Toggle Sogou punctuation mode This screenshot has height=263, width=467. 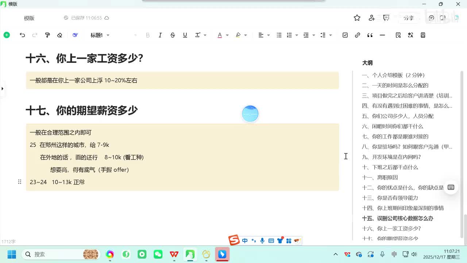coord(254,241)
